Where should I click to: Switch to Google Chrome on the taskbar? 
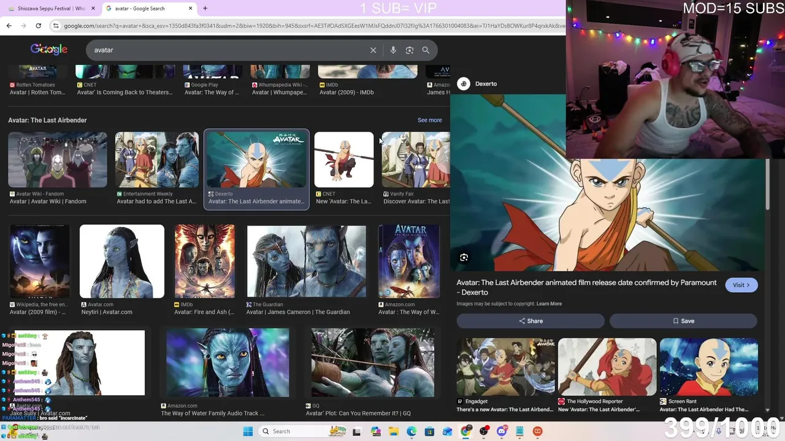(465, 431)
